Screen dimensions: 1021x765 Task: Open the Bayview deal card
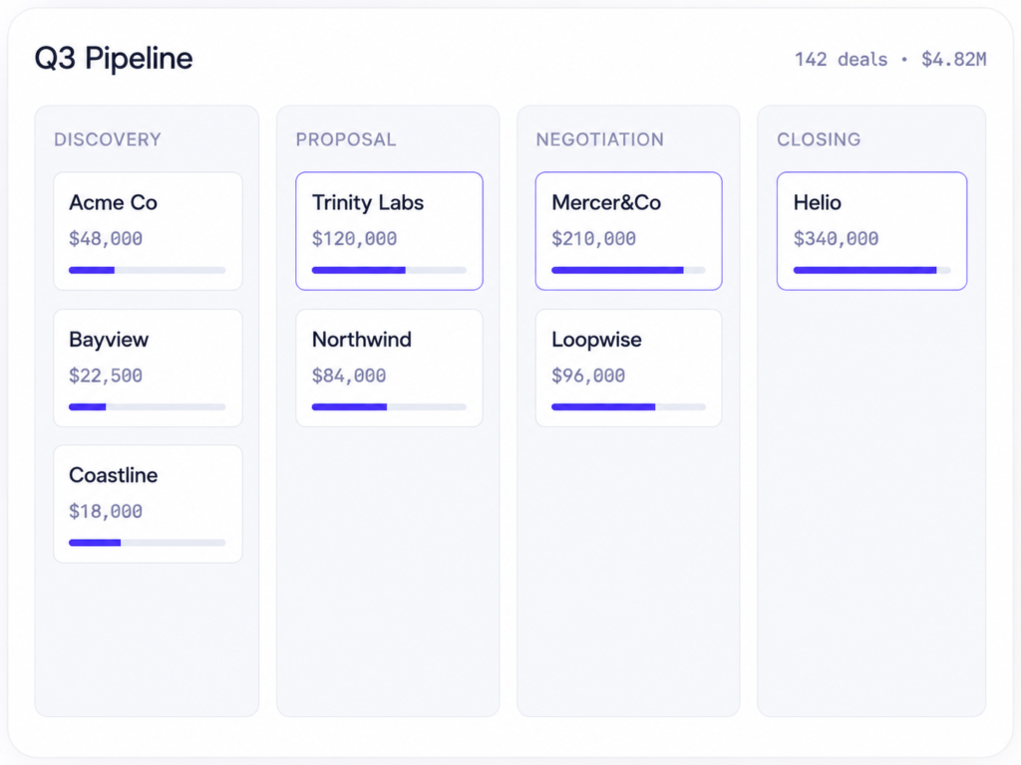click(148, 368)
